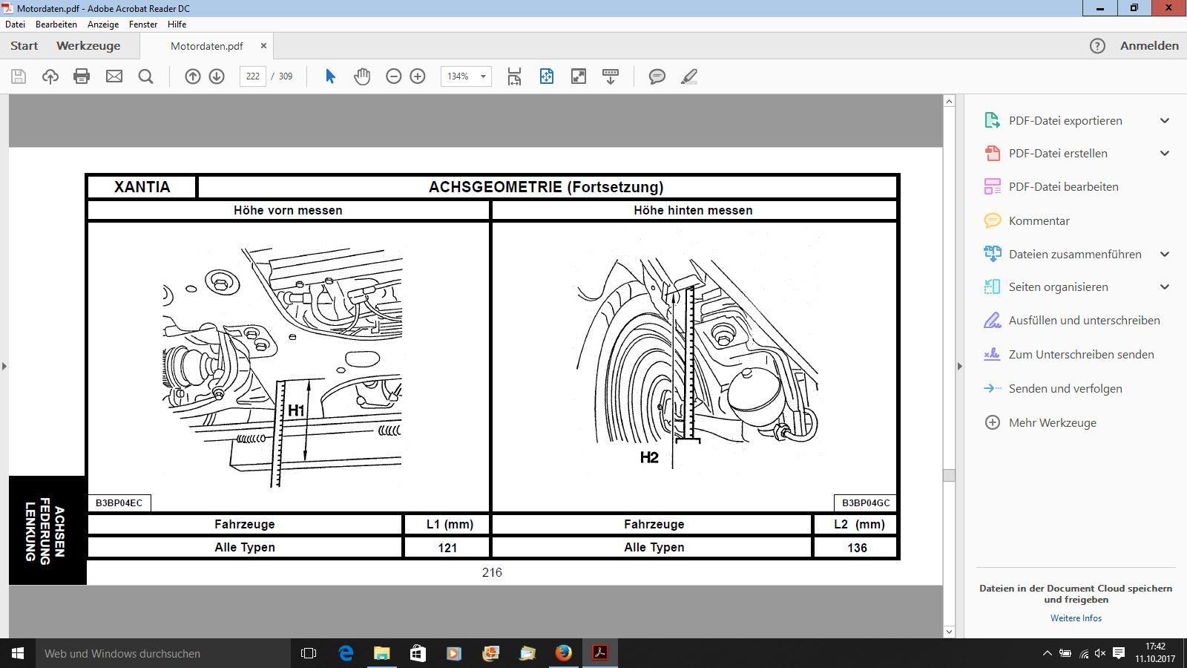This screenshot has height=668, width=1187.
Task: Open the Datei menu
Action: (x=15, y=24)
